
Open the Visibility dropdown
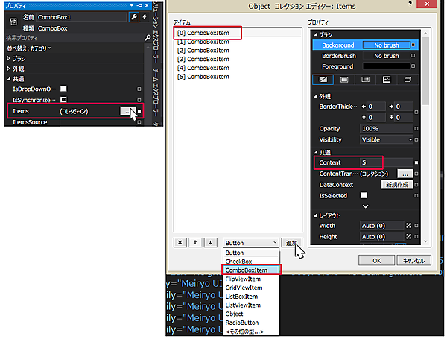387,139
